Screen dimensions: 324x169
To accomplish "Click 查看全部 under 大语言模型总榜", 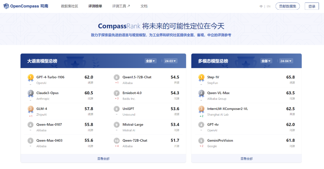I will click(103, 159).
